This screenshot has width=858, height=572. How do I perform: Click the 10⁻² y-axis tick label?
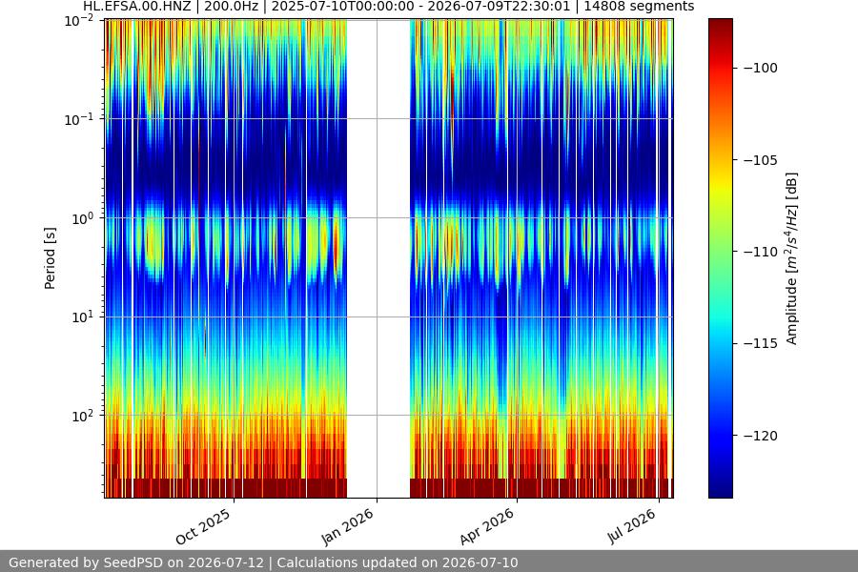80,21
